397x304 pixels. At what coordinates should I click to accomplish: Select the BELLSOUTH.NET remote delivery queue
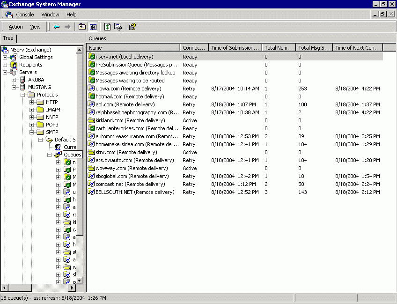coord(135,192)
